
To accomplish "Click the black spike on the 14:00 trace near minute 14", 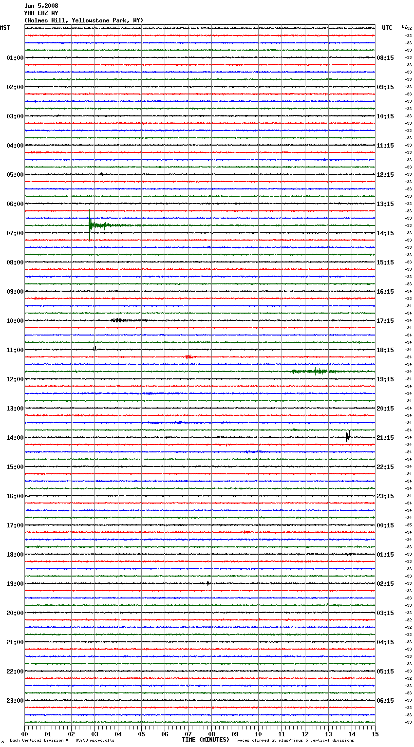I will point(348,437).
